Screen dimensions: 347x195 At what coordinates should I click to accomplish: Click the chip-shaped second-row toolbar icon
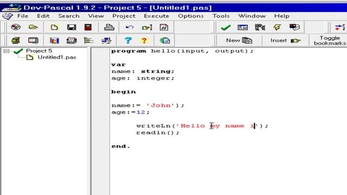[x=33, y=41]
